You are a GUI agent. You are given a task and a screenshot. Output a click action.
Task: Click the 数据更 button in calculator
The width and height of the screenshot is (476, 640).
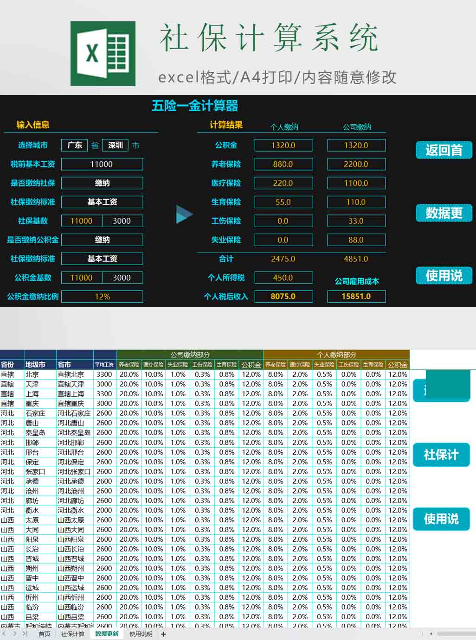[x=444, y=213]
